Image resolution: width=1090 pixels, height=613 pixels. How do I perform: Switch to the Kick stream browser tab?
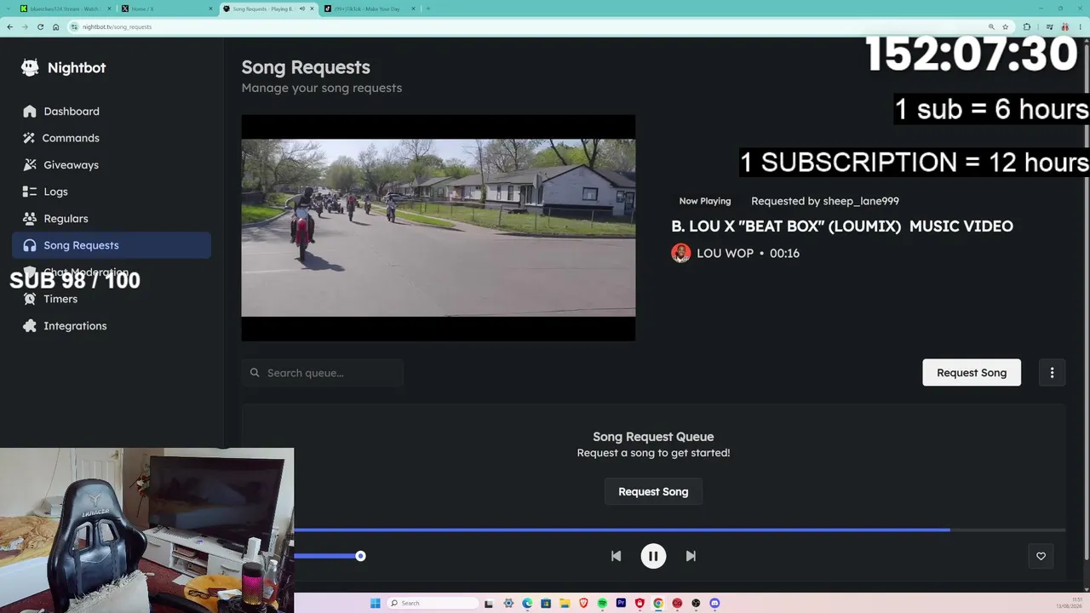point(65,9)
